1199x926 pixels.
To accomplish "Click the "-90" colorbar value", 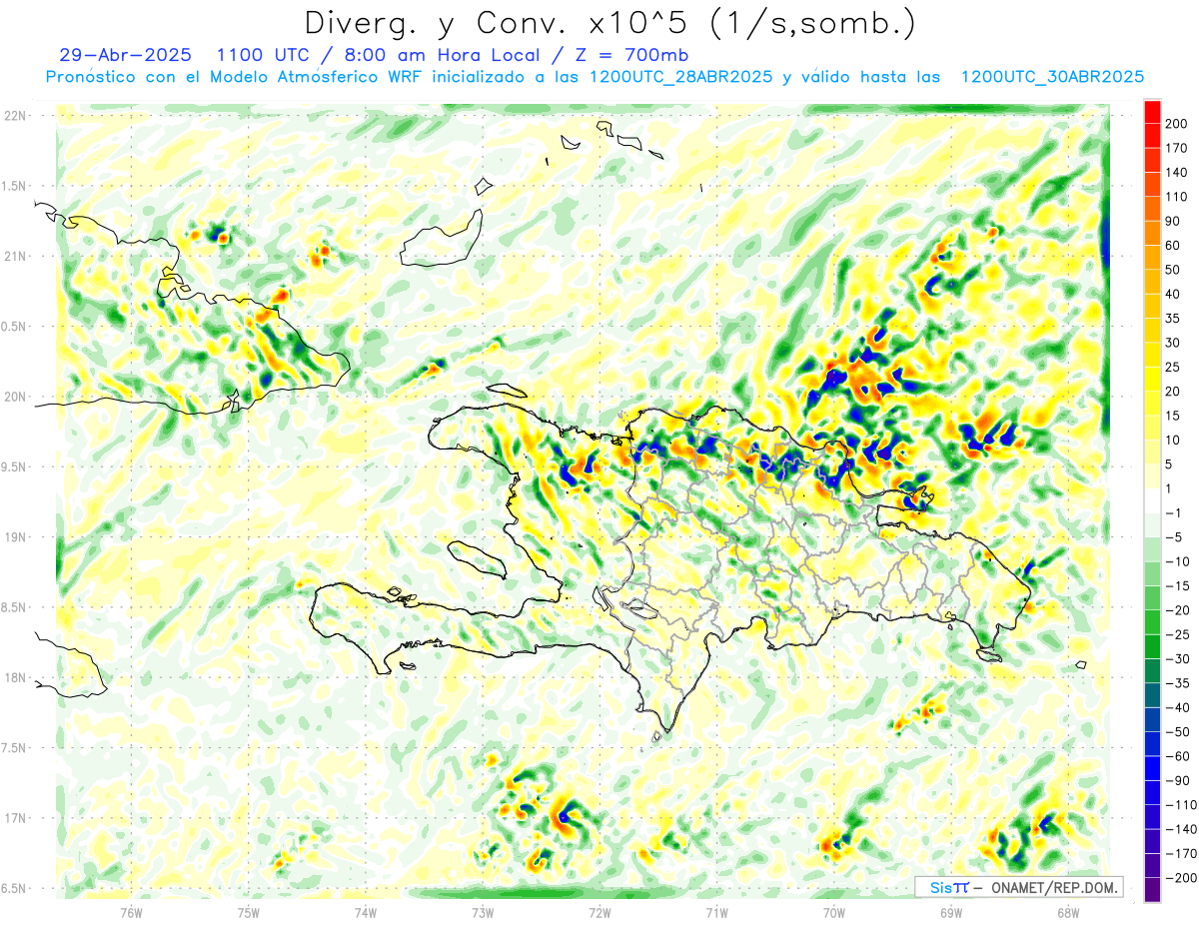I will point(1178,780).
